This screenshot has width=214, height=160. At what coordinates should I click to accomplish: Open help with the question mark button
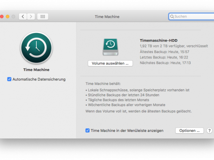[x=209, y=130]
